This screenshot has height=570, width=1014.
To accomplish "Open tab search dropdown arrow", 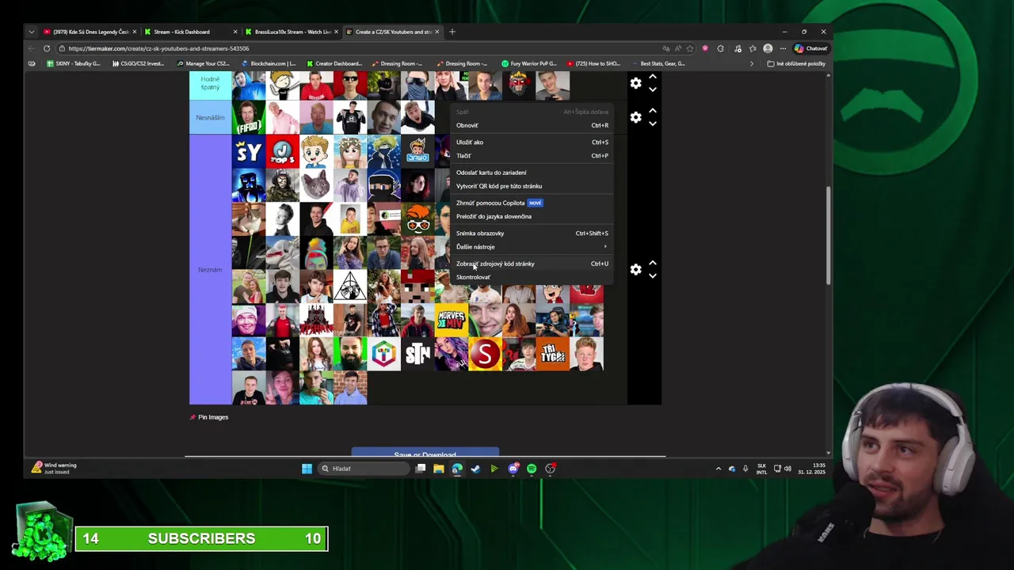I will tap(31, 32).
